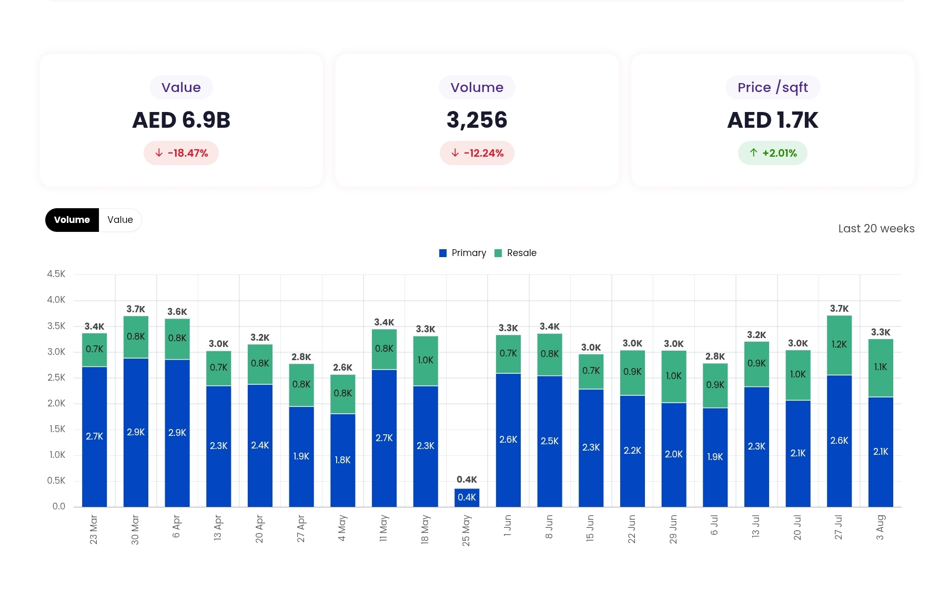Select the 18 May resale 1.0K segment

426,361
